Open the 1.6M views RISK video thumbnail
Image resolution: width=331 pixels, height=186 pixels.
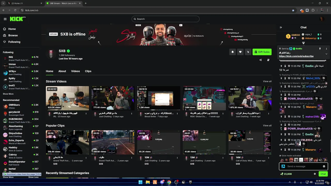point(204,98)
